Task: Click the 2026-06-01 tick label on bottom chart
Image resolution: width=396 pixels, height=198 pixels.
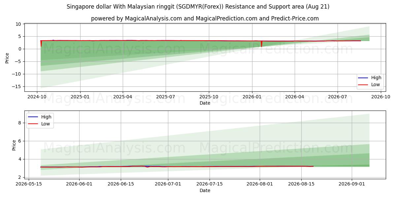Action: 80,184
